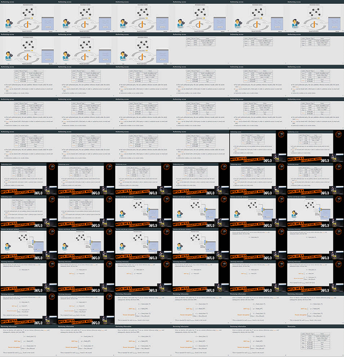
Task: Open the first table-only slide without bullet points
Action: (x=200, y=49)
